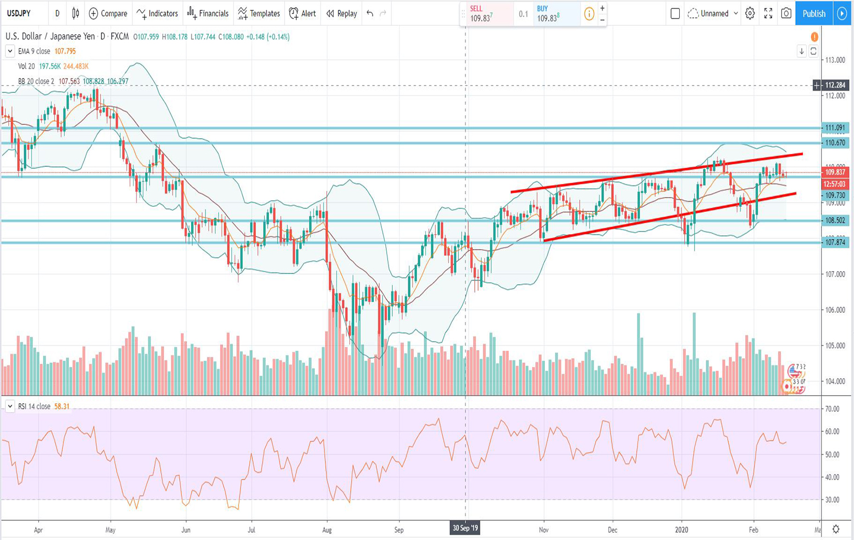Click the USDJPY symbol search field

click(x=19, y=14)
